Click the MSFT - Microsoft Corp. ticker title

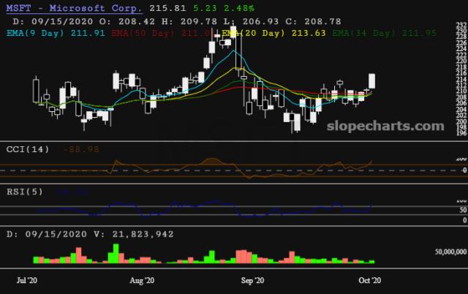click(x=73, y=8)
